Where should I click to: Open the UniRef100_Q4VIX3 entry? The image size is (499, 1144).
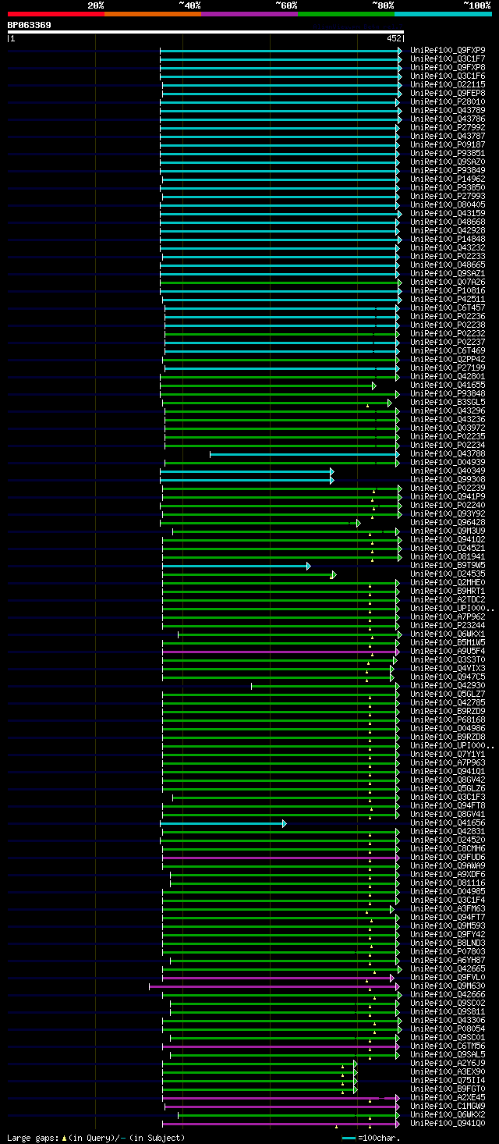448,668
